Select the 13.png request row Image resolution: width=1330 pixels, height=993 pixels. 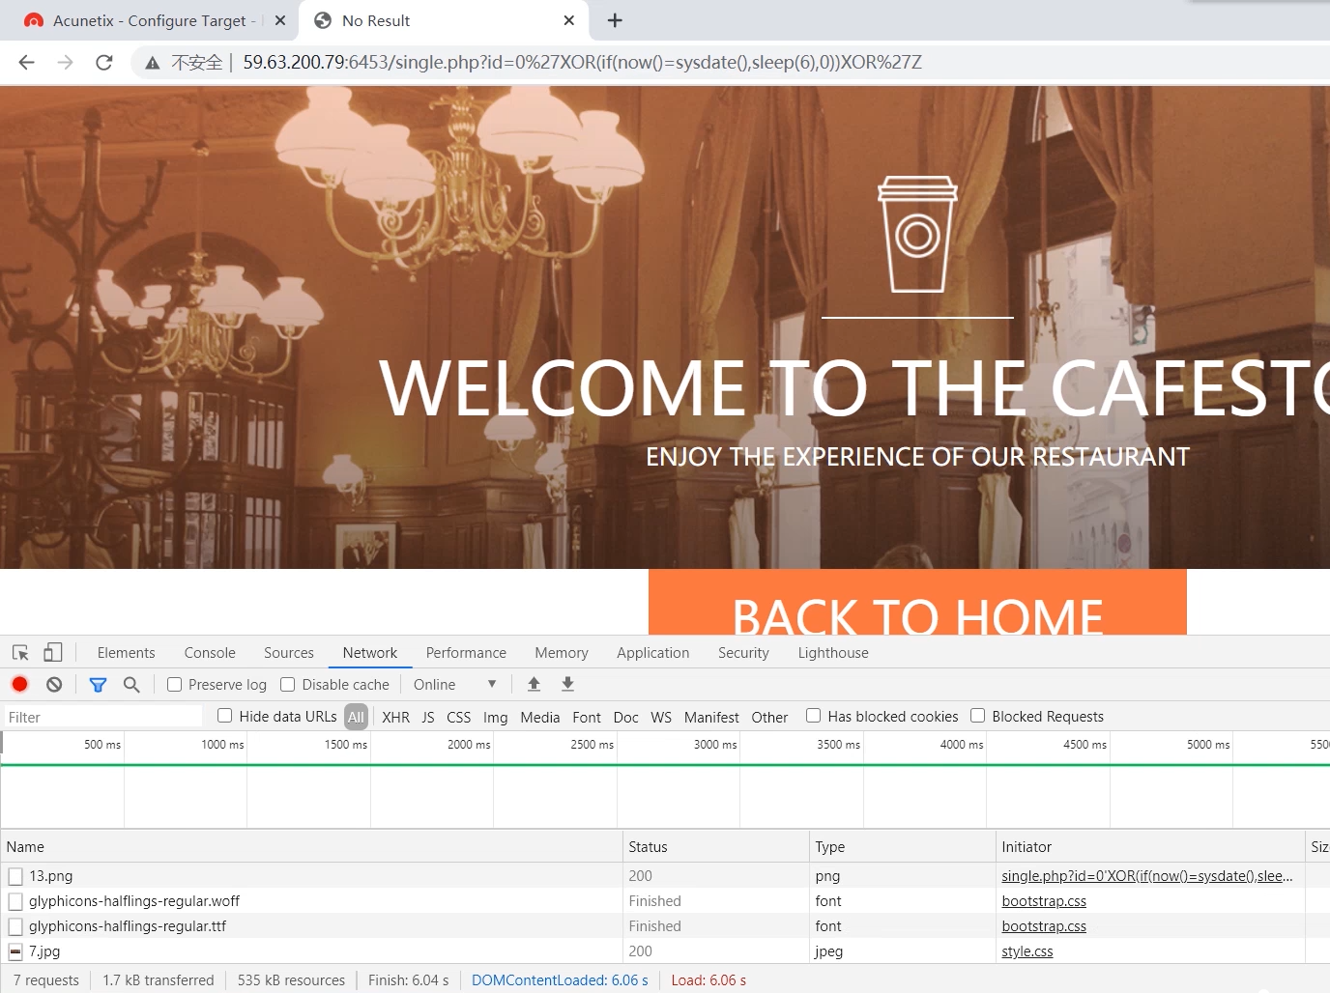(665, 876)
